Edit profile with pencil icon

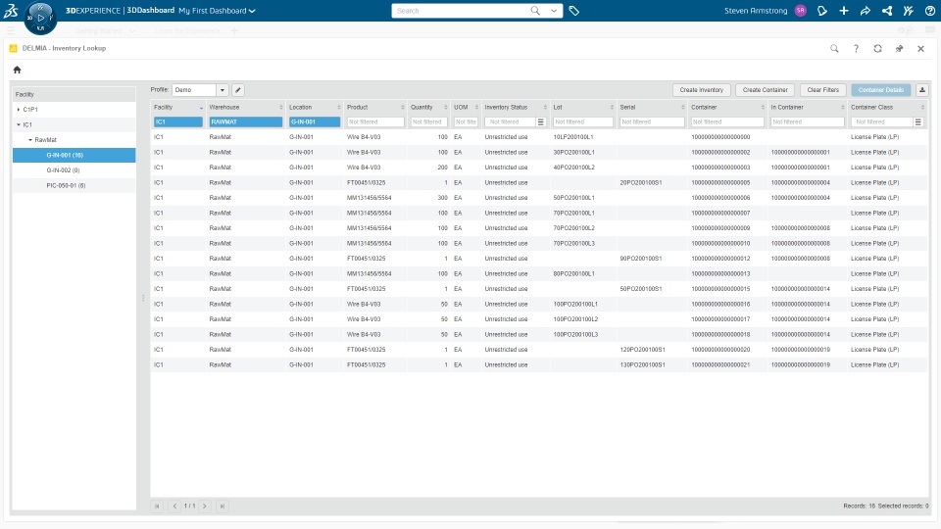point(237,90)
